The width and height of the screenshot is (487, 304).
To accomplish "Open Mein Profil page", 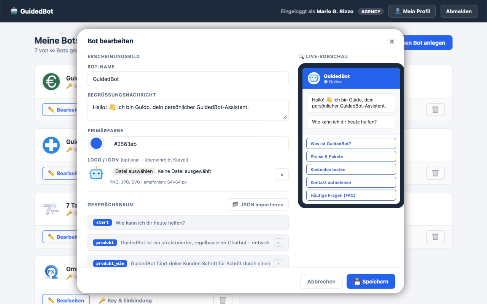I will click(x=412, y=11).
